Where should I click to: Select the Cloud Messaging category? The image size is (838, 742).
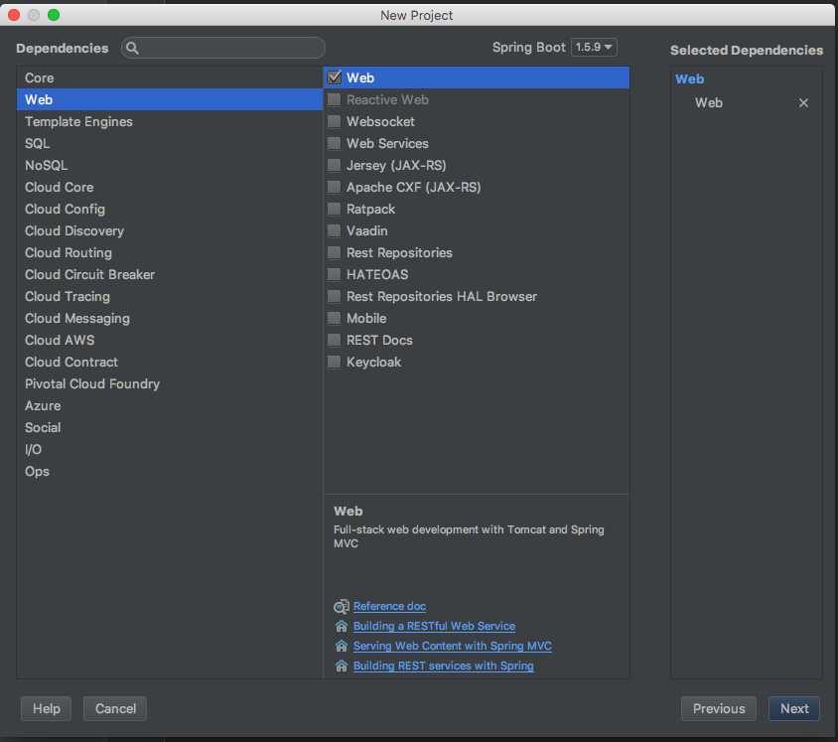170,319
